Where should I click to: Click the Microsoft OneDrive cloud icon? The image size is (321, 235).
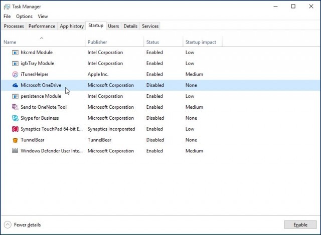[15, 86]
